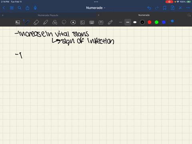
Task: Pick the black pen color
Action: [142, 22]
